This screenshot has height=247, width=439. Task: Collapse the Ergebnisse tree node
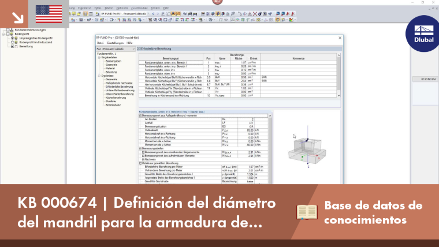tap(99, 76)
